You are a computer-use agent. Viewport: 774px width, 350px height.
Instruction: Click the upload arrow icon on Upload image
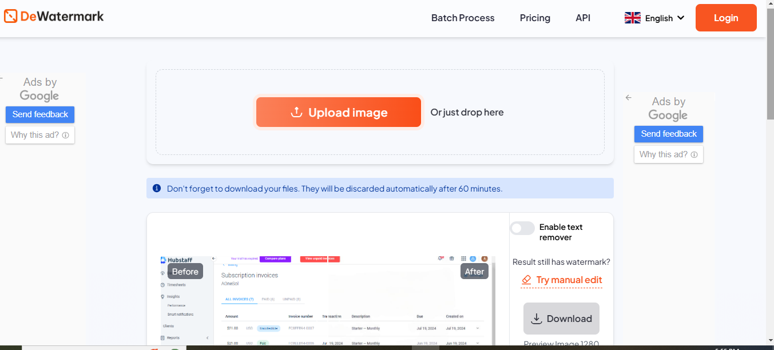(x=296, y=112)
